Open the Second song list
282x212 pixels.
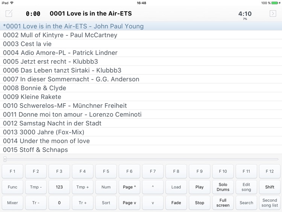click(x=270, y=203)
